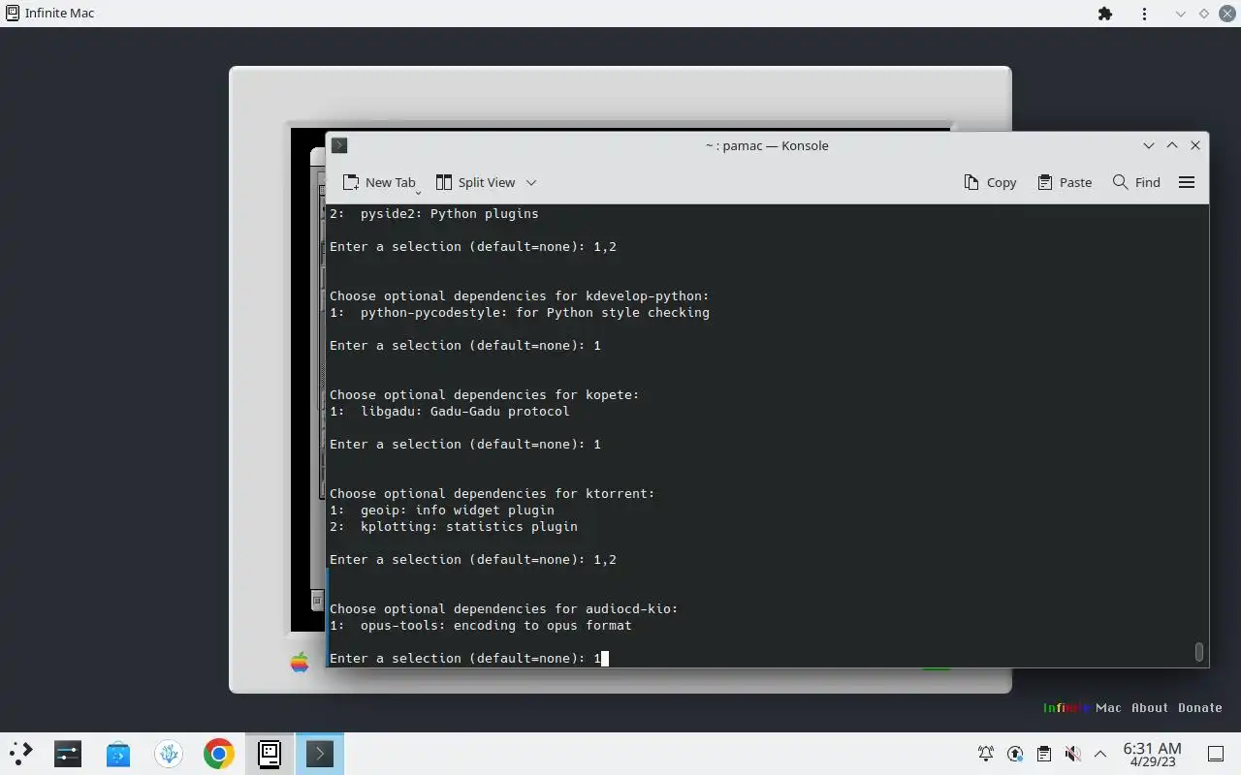
Task: Open the New Tab profile dropdown arrow
Action: pyautogui.click(x=419, y=192)
